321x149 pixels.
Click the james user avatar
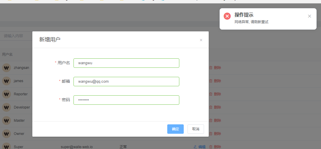(6, 81)
